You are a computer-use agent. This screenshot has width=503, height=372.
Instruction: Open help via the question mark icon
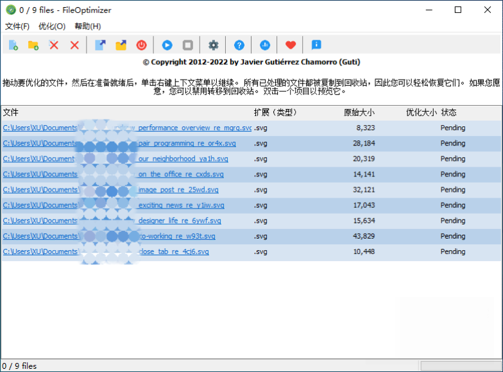pos(239,45)
